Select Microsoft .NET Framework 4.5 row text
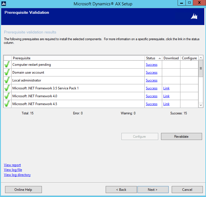The width and height of the screenshot is (206, 197). pyautogui.click(x=35, y=104)
